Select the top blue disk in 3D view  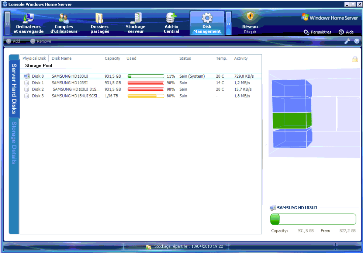tap(292, 88)
